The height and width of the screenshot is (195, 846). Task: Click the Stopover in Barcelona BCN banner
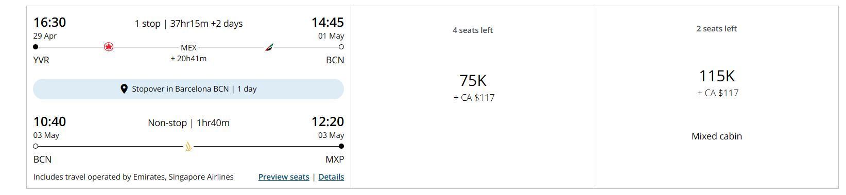[188, 89]
